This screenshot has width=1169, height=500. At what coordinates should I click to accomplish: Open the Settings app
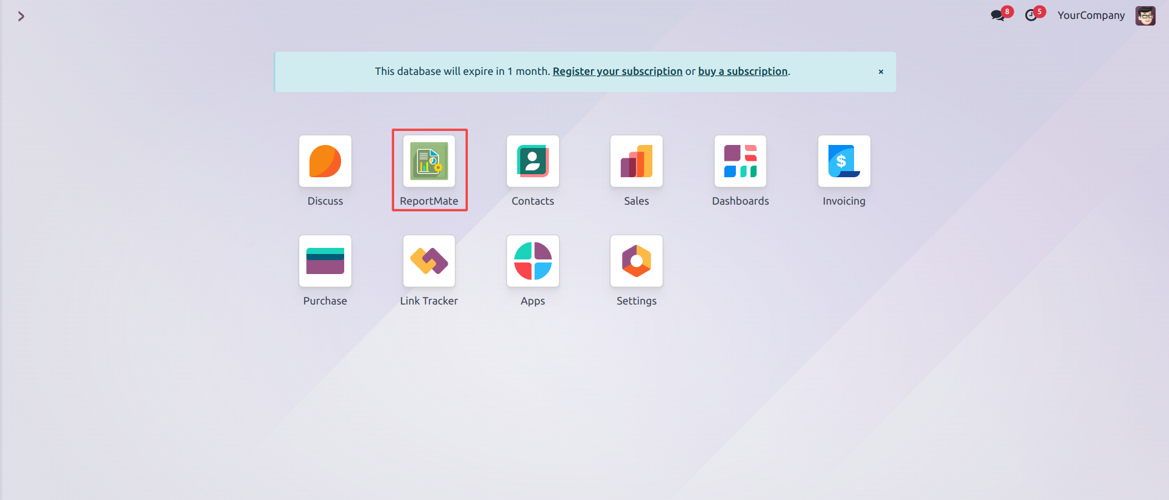pyautogui.click(x=636, y=261)
